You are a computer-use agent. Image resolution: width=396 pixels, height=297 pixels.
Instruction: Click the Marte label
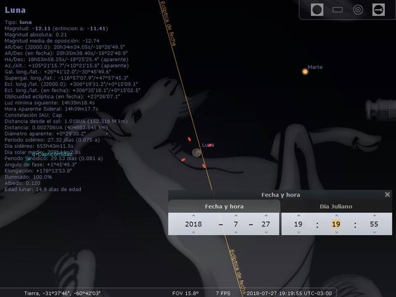coord(315,67)
